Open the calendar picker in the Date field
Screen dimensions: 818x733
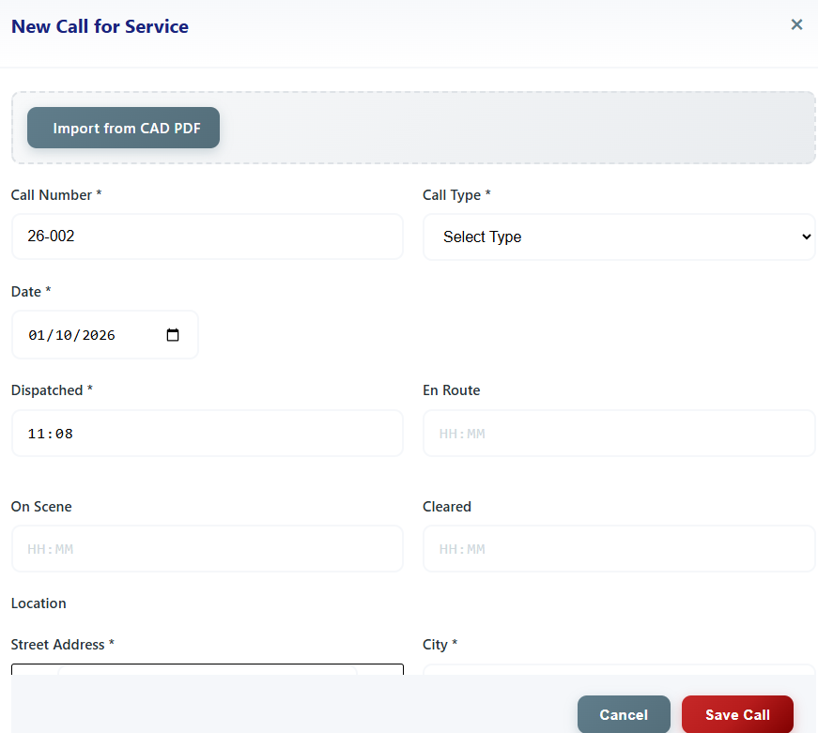[173, 335]
